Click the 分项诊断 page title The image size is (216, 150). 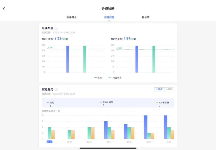pos(108,9)
